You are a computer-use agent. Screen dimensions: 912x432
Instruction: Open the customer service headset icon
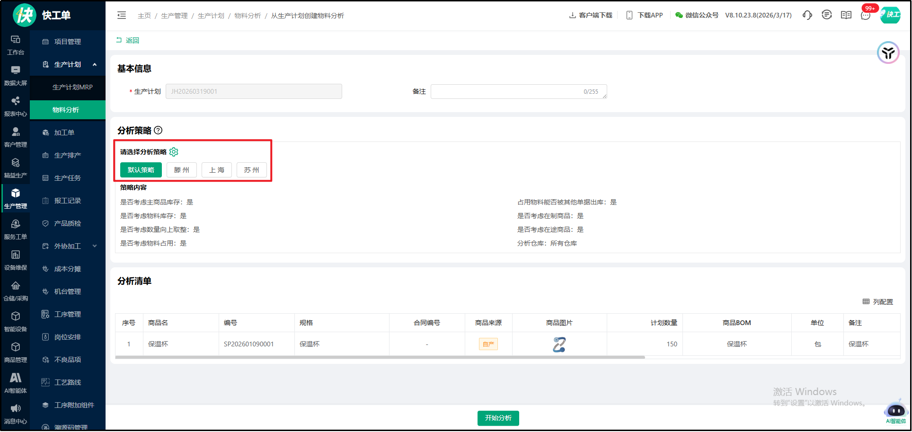(x=807, y=15)
